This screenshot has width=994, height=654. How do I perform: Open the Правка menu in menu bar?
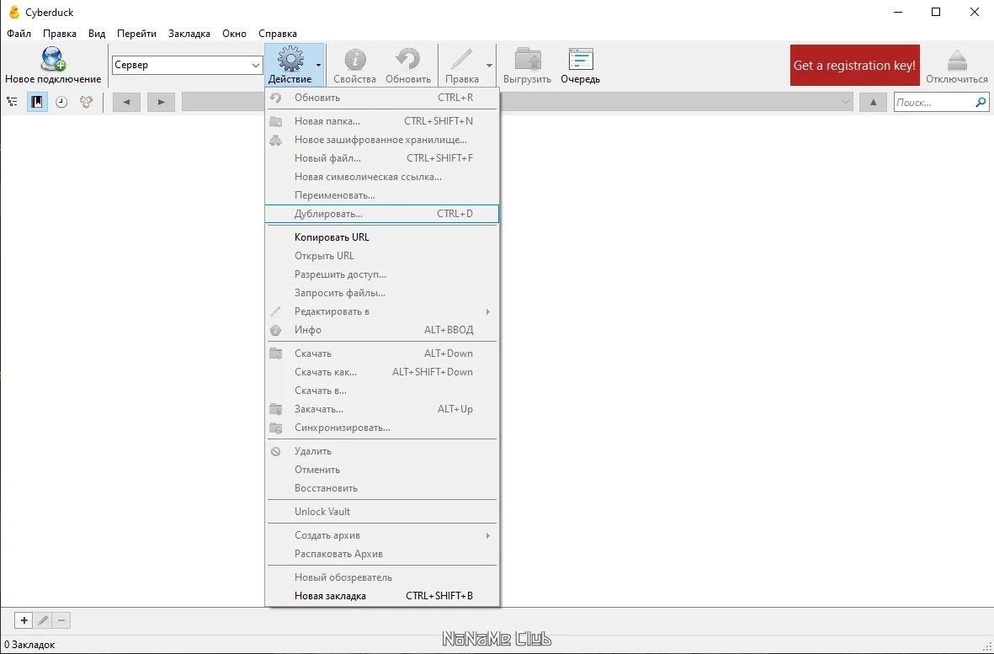(60, 34)
